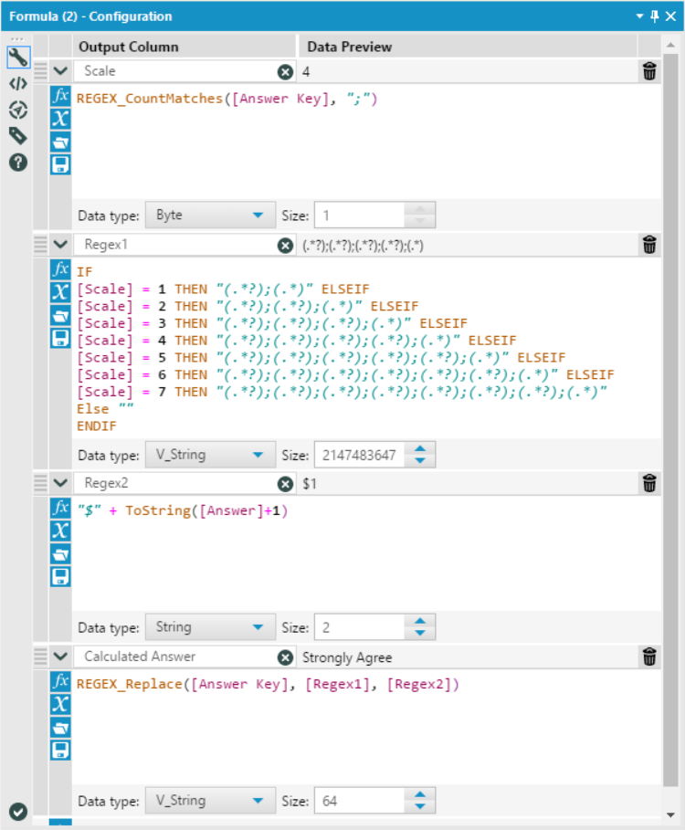
Task: Save the Calculated Answer expression
Action: click(60, 750)
